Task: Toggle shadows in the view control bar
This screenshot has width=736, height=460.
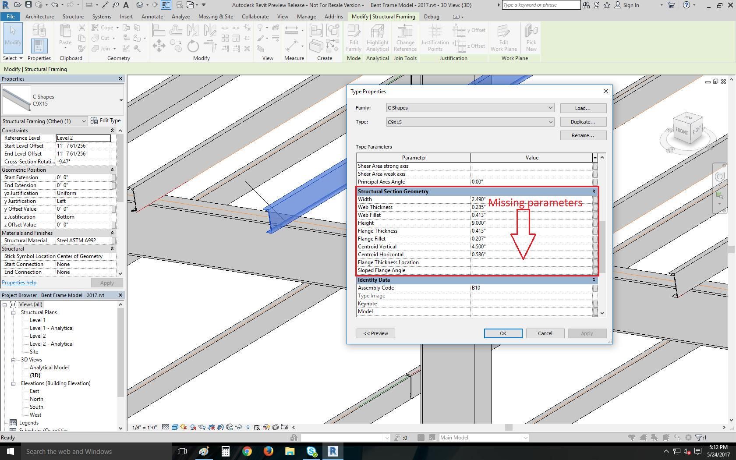Action: tap(193, 427)
